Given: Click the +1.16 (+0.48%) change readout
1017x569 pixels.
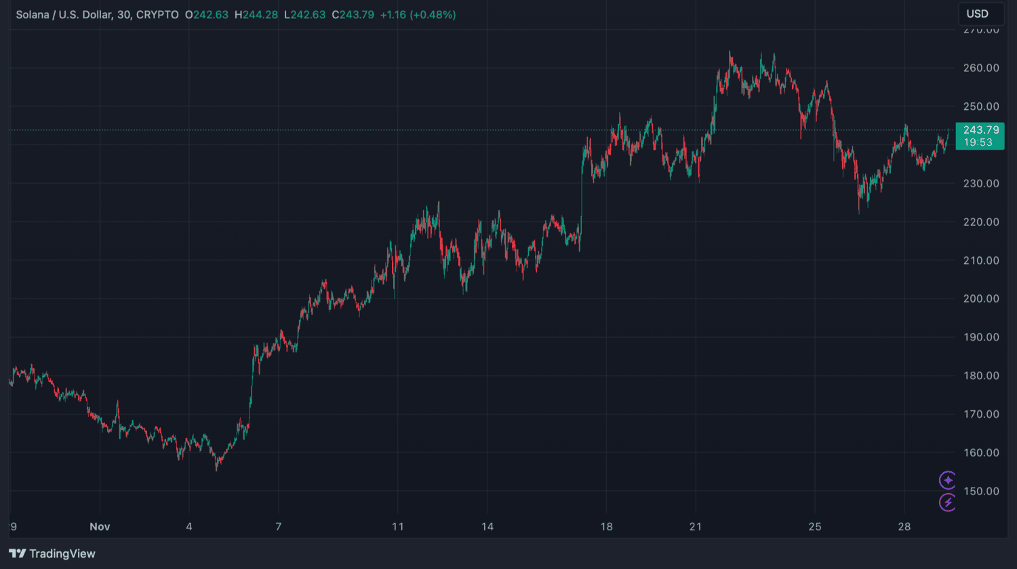Looking at the screenshot, I should click(x=418, y=14).
